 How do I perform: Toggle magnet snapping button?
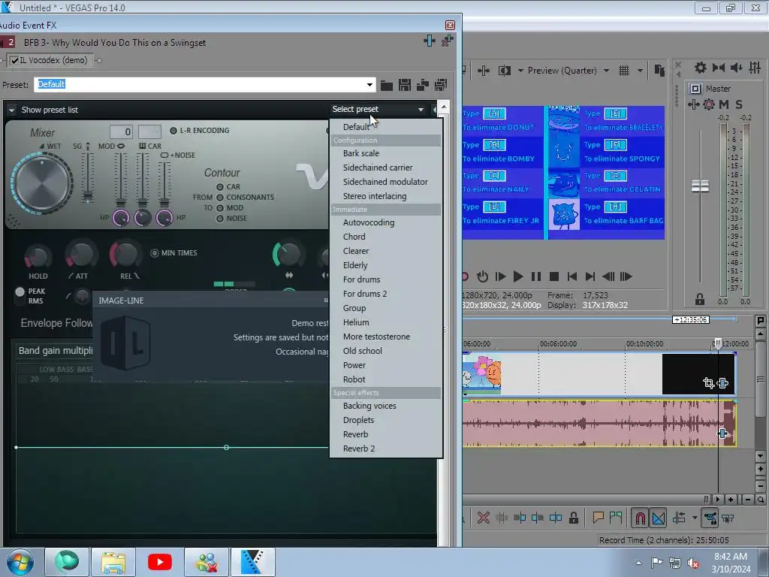coord(641,518)
